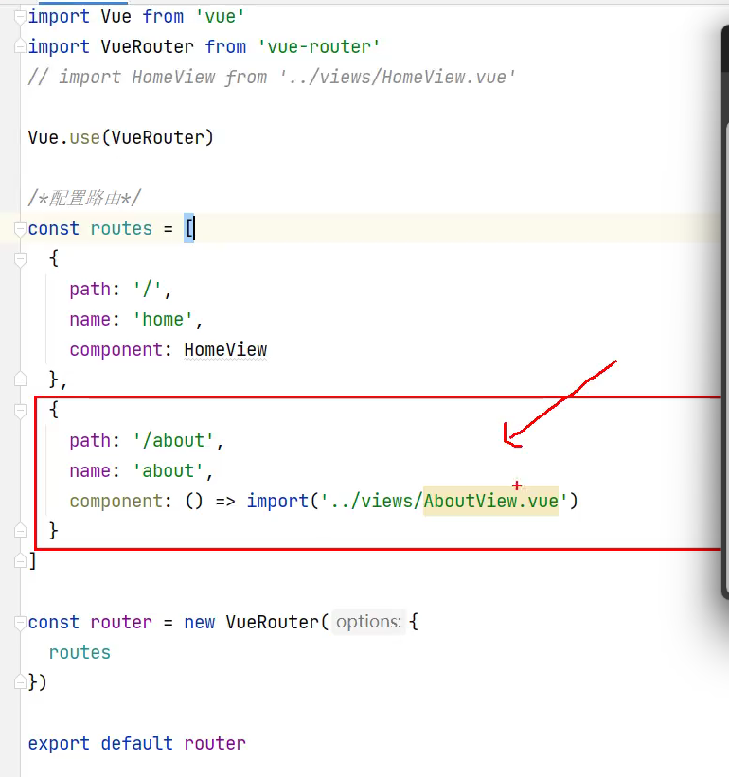
Task: Click 'export default router' line's 'router' word
Action: pyautogui.click(x=215, y=744)
